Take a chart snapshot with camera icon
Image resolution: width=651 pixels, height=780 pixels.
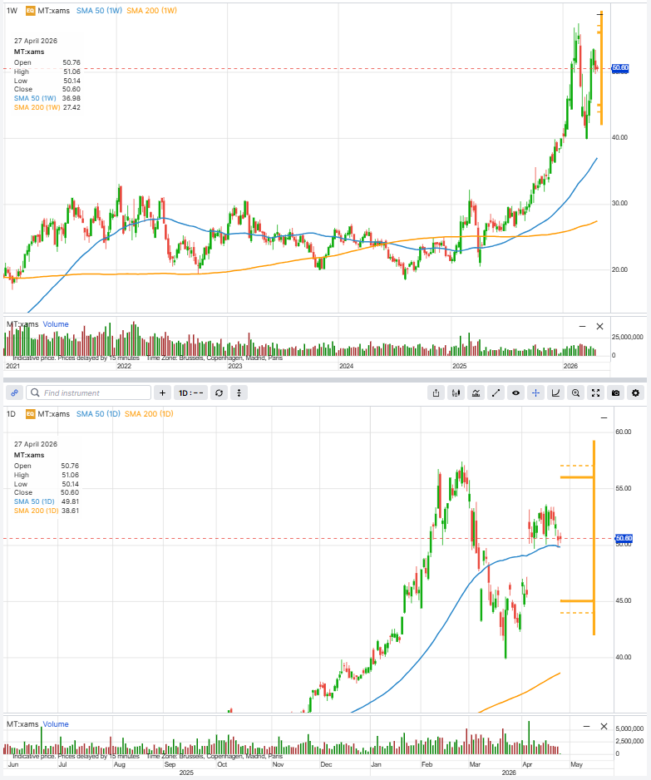pos(616,392)
